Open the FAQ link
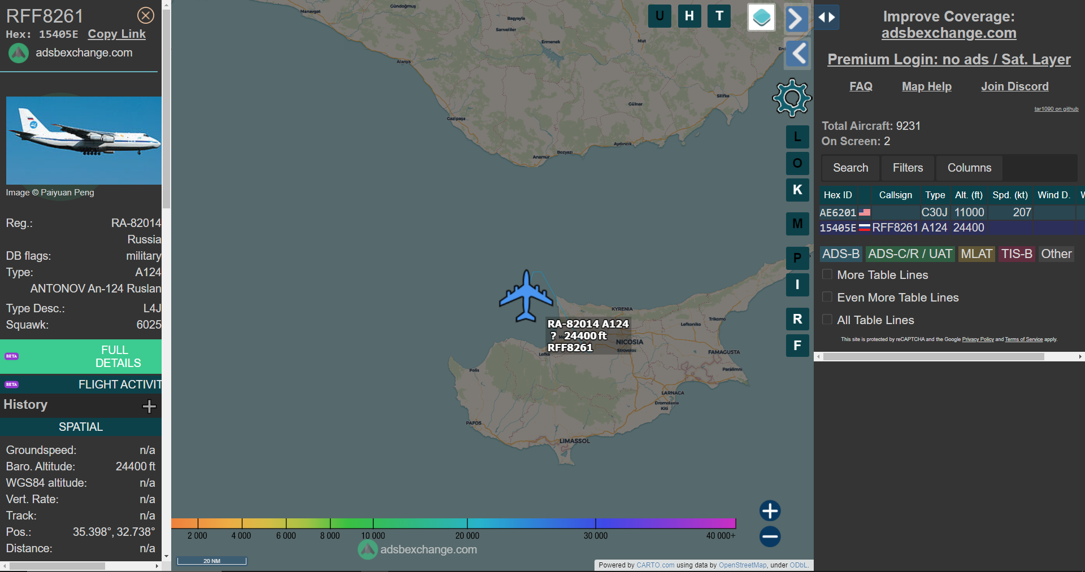 [x=861, y=86]
